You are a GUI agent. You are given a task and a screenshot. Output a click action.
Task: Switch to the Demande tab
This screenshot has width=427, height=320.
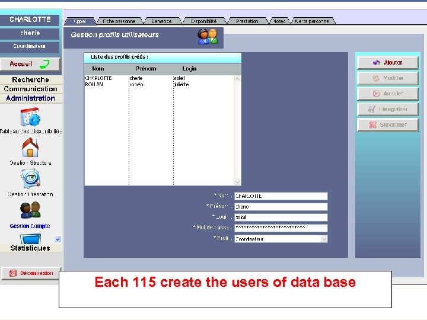[161, 21]
